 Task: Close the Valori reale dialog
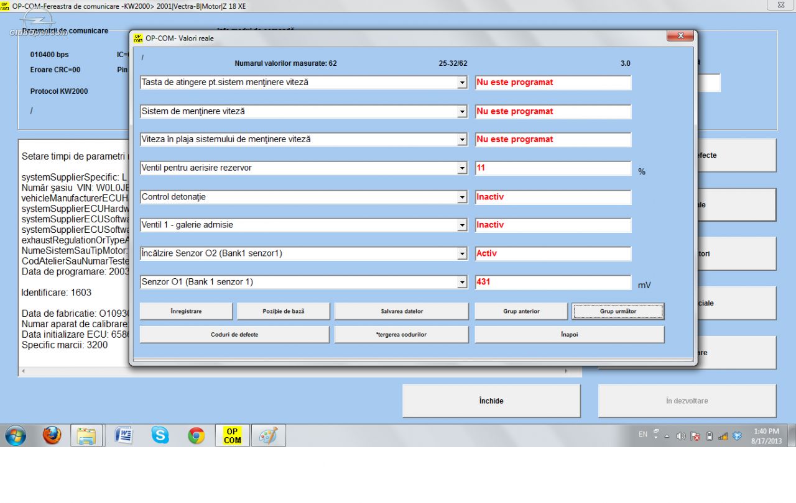point(680,36)
